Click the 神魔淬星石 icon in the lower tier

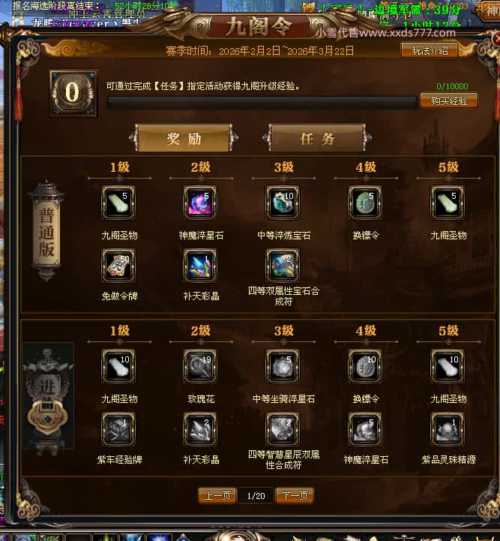point(365,429)
